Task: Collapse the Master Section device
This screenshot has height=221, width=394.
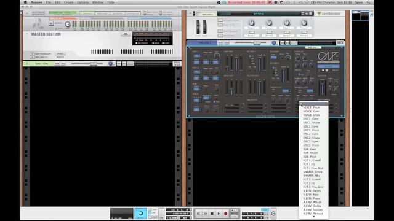Action: (x=27, y=34)
